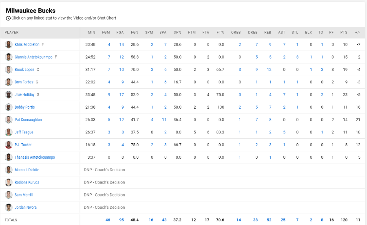Open Giannis Antetokounmpo's player link

click(33, 57)
